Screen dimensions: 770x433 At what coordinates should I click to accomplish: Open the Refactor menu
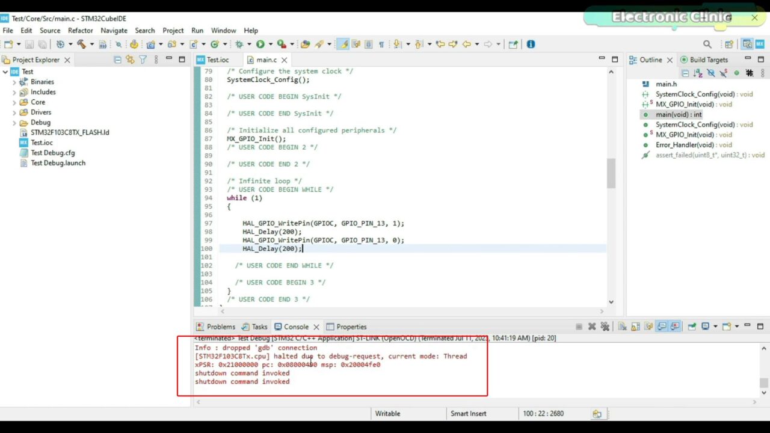pos(81,30)
